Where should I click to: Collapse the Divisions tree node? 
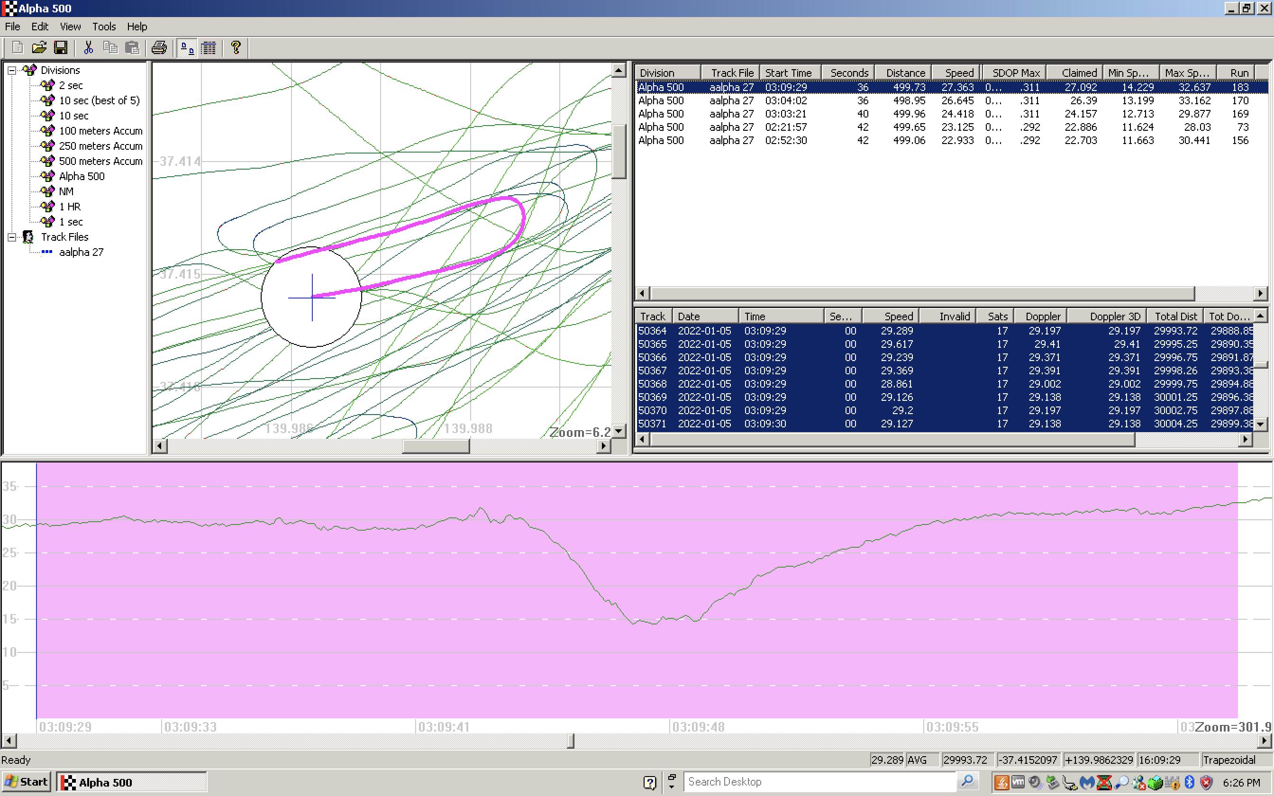[x=11, y=70]
